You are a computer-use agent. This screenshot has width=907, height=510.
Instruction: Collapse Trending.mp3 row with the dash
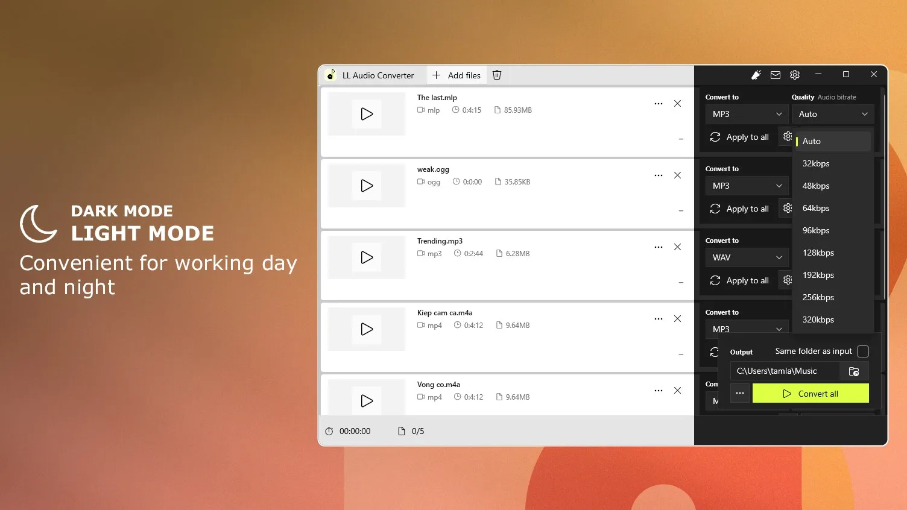tap(681, 283)
